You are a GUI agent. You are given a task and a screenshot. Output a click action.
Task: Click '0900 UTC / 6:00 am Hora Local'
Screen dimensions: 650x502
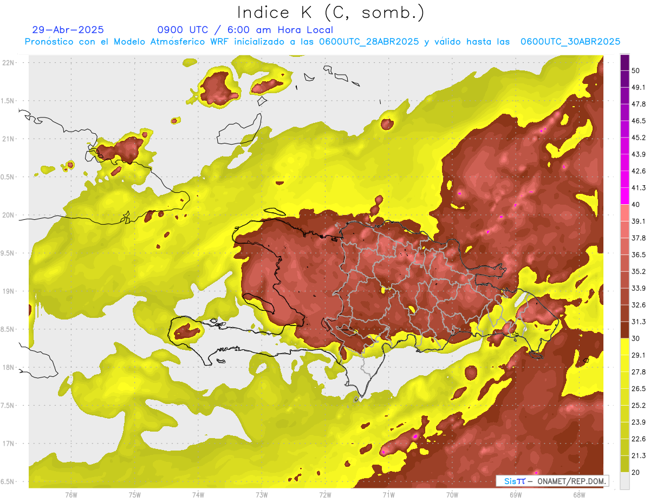[245, 30]
